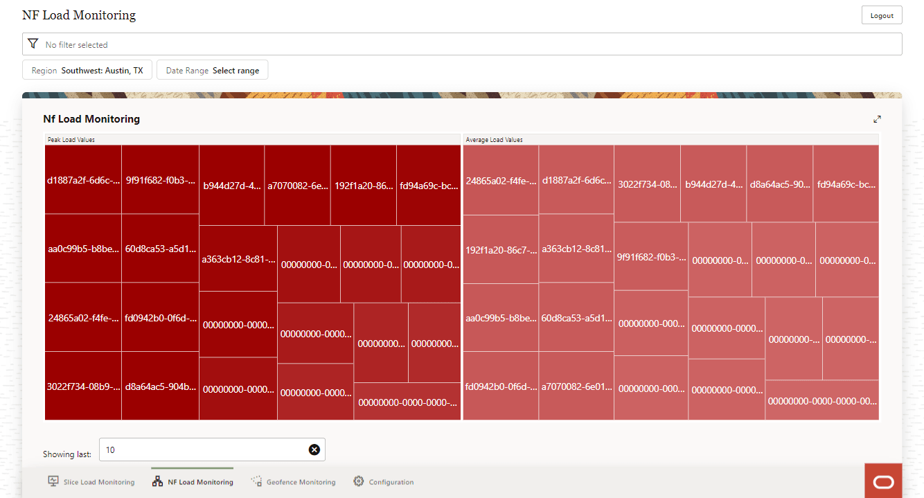Click 60d8ca53-a5d1 cell in Average Load Values
The image size is (924, 498).
click(576, 317)
